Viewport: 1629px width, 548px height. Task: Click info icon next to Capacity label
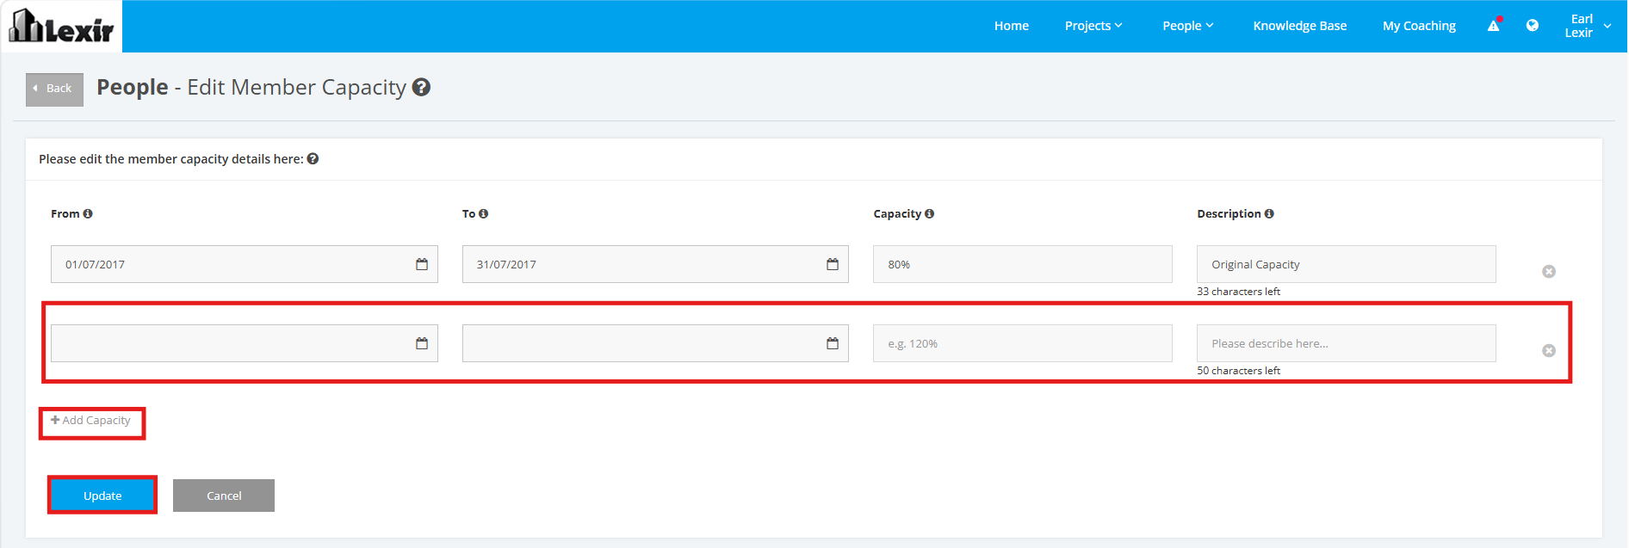929,213
